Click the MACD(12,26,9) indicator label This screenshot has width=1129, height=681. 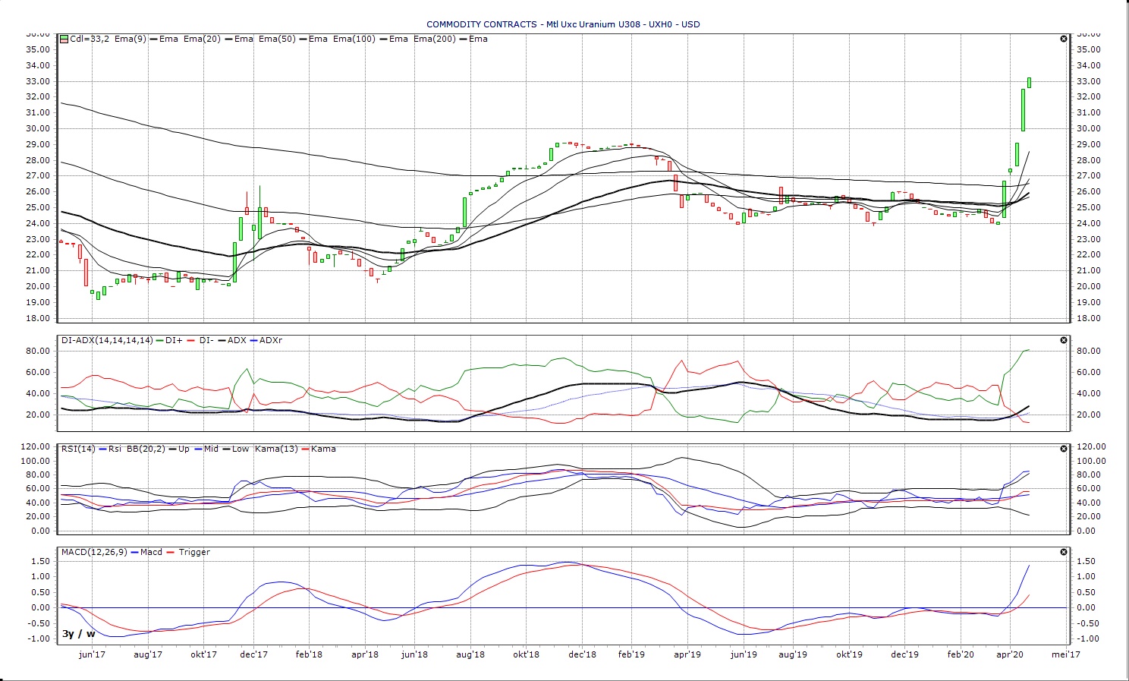click(x=95, y=552)
